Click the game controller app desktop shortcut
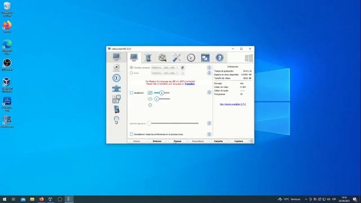Screen dimensions: 361x203 (7, 104)
